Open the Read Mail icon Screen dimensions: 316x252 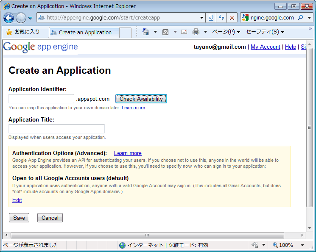pyautogui.click(x=184, y=32)
